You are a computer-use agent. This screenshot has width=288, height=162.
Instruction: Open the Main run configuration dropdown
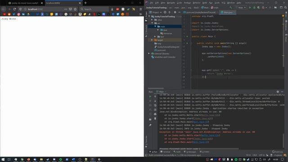[x=241, y=8]
